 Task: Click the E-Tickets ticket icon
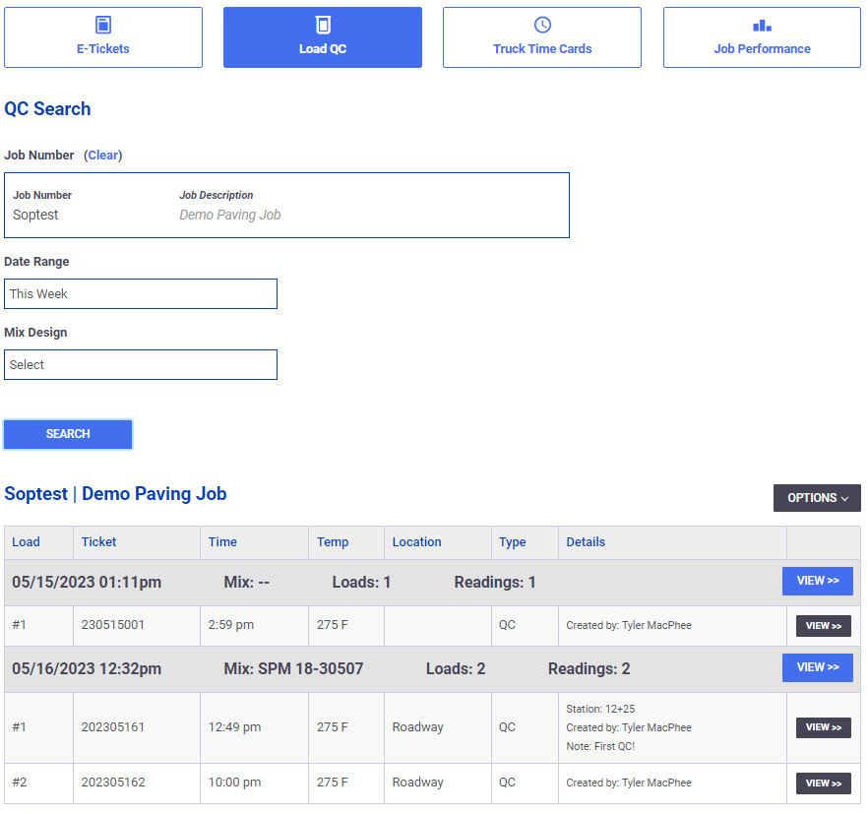click(x=103, y=25)
